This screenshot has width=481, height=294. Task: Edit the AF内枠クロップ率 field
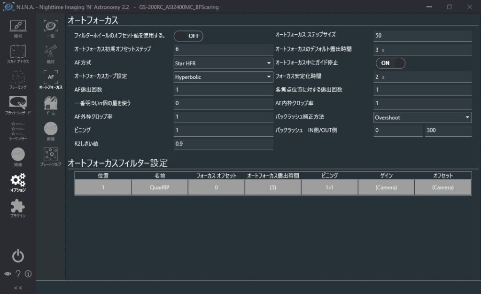(x=422, y=103)
